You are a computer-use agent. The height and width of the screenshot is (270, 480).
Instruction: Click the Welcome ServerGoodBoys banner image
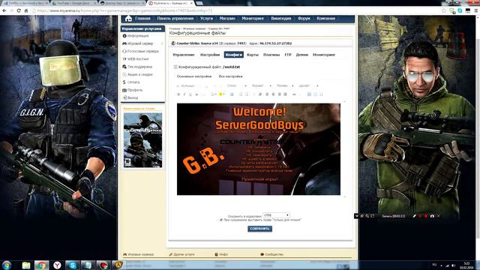click(258, 149)
